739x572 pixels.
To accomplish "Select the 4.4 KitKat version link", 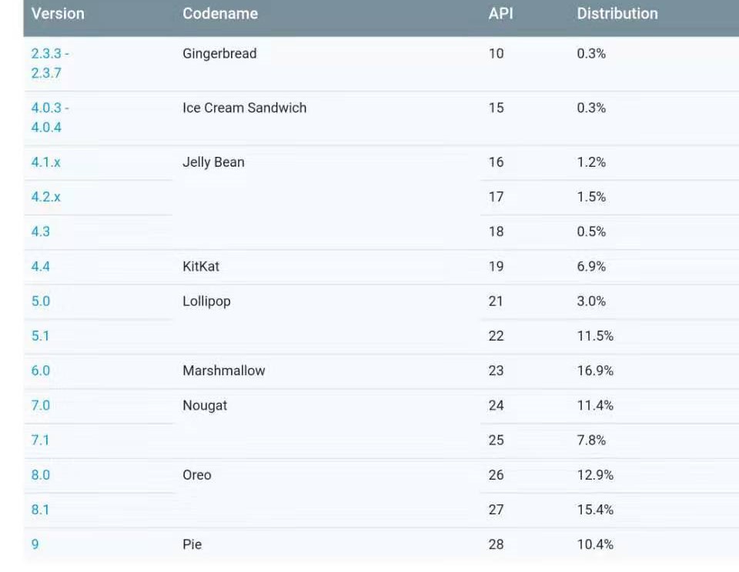I will (x=41, y=266).
